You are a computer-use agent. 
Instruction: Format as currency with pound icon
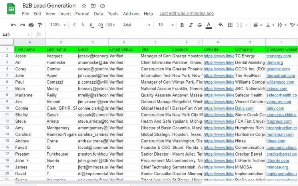74,25
